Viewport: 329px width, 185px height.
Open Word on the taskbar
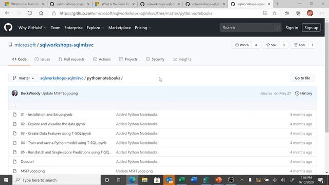(194, 180)
